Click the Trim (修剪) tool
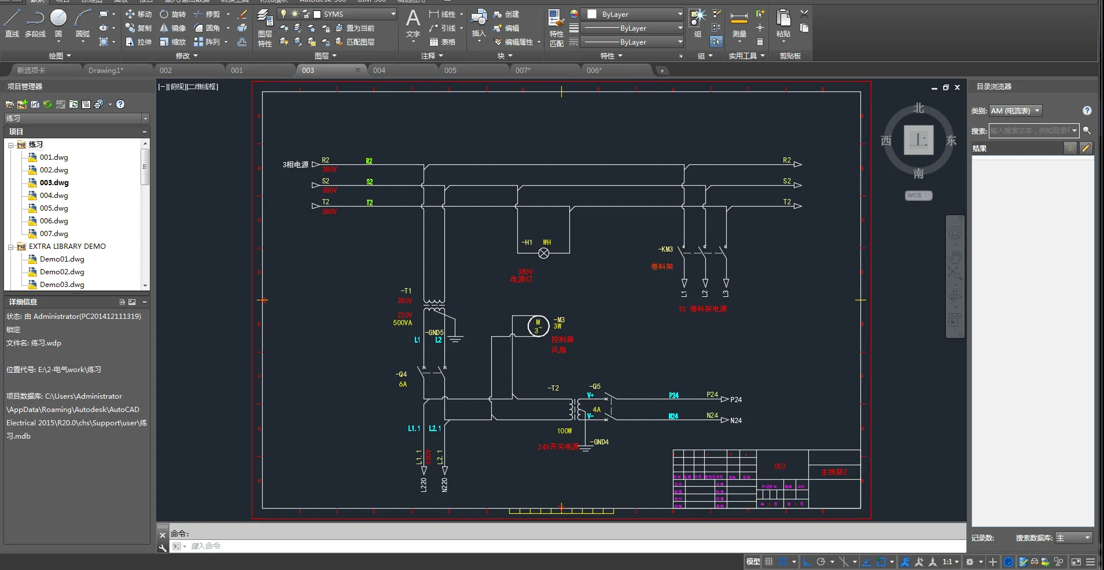The width and height of the screenshot is (1104, 570). coord(207,14)
